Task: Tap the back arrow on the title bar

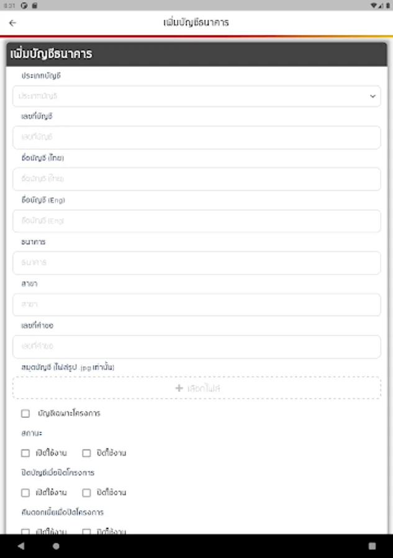Action: (12, 22)
